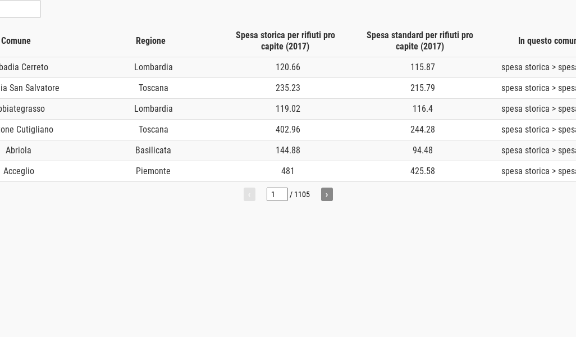Sort by Spesa standard per rifiuti header
This screenshot has height=337, width=576.
tap(420, 40)
